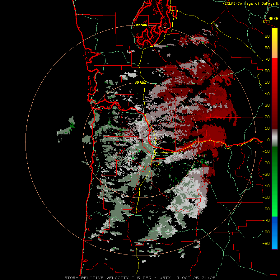The height and width of the screenshot is (280, 280).
Task: Click the positive 20 scale value
Action: (267, 117)
